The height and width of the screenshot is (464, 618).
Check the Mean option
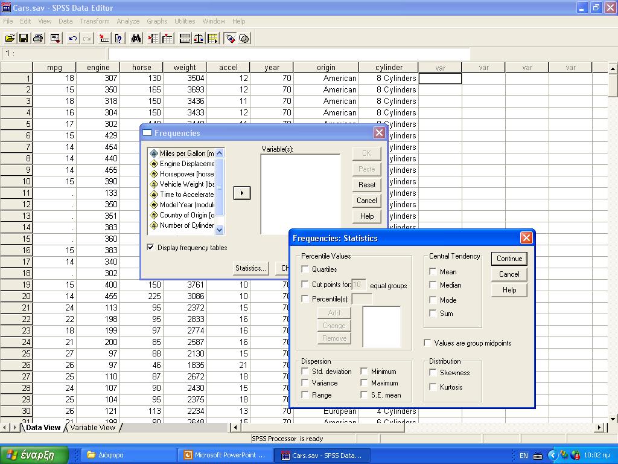(x=433, y=271)
